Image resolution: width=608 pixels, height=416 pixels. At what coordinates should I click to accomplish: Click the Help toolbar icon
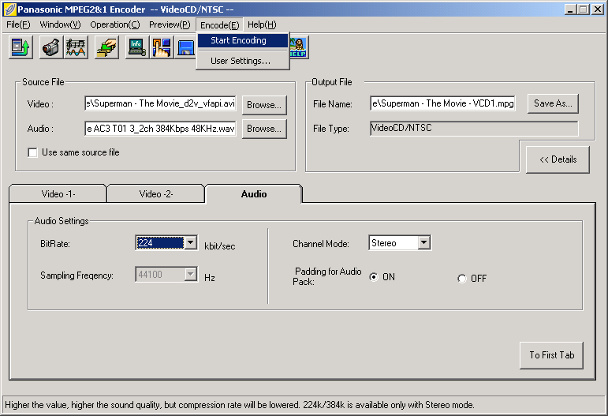299,47
